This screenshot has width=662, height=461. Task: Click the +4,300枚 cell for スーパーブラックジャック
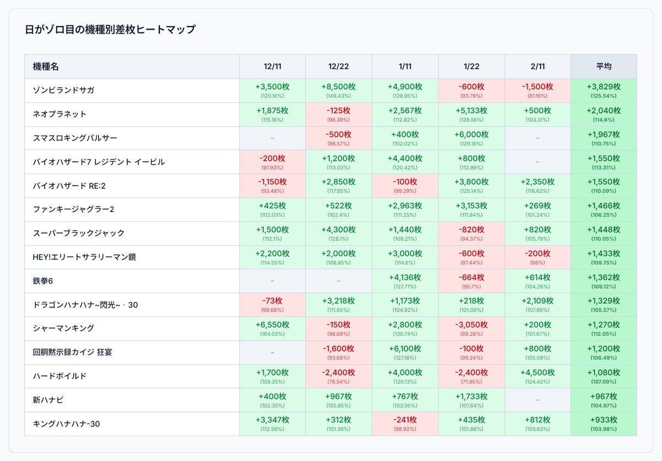click(x=339, y=233)
